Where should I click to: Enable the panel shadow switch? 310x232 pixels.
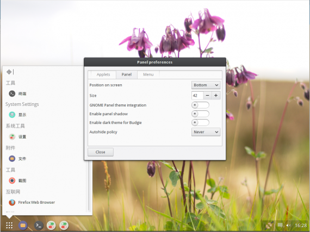[200, 114]
